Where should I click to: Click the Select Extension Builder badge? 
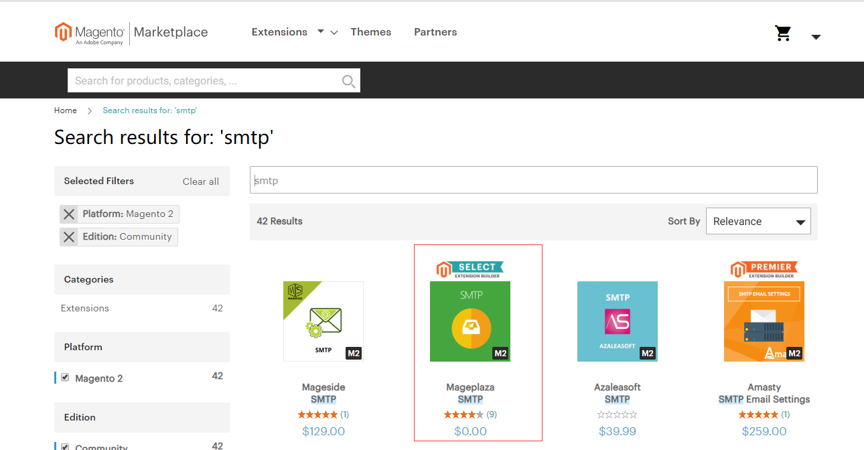(470, 270)
